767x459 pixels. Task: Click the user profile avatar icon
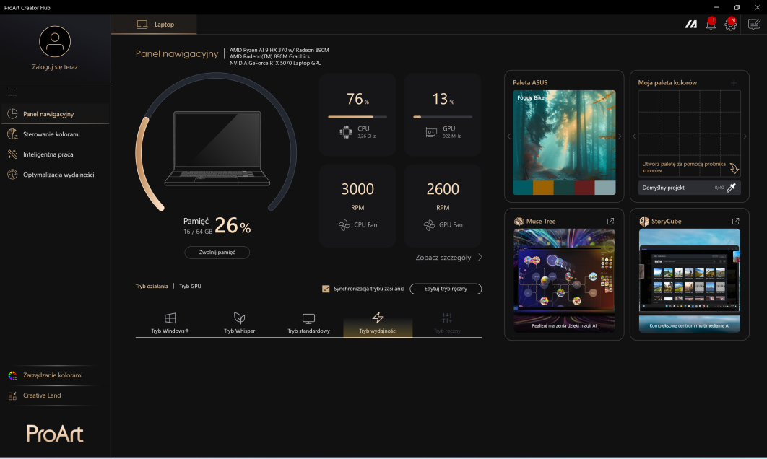[x=55, y=41]
